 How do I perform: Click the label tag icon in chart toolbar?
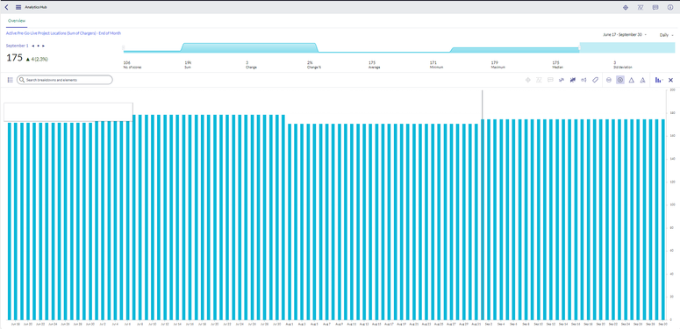click(596, 80)
